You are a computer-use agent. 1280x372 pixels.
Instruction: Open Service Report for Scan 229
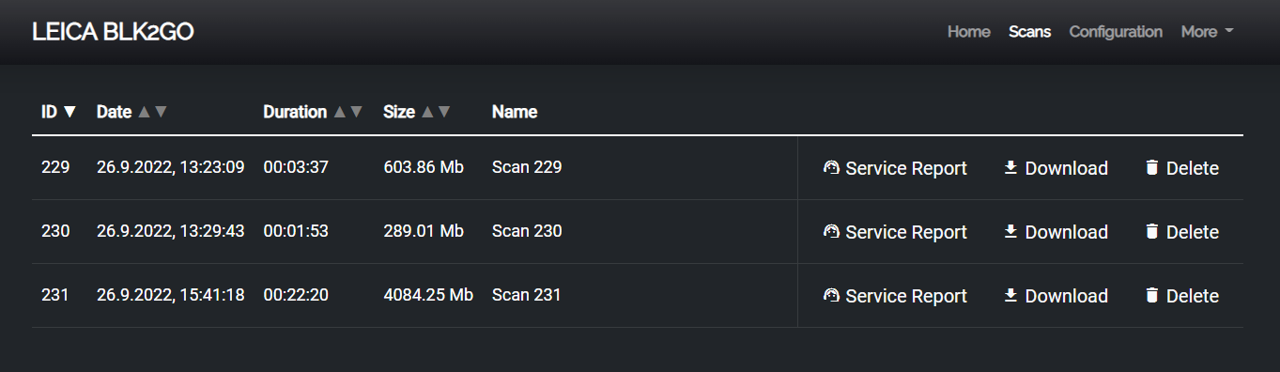point(895,168)
